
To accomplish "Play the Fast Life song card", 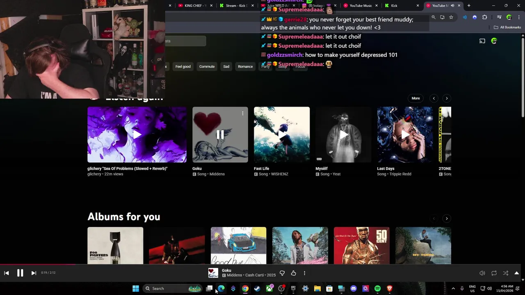I will pos(282,134).
